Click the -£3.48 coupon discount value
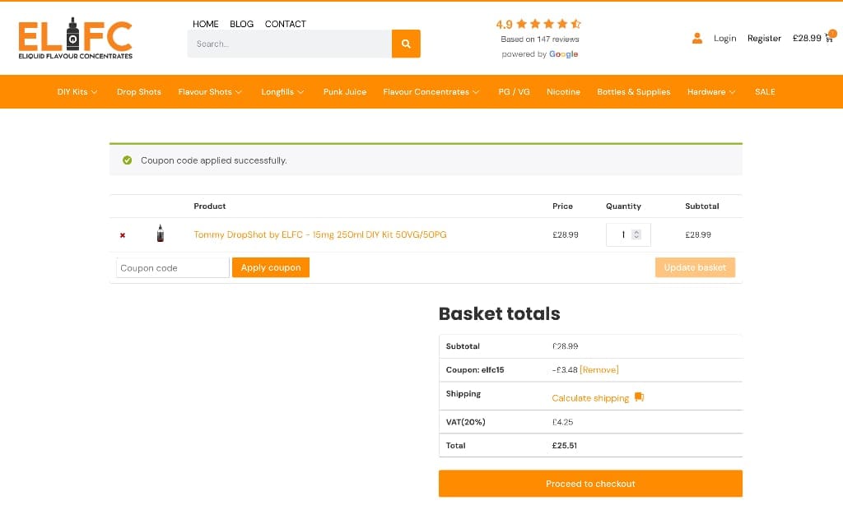This screenshot has height=524, width=843. pyautogui.click(x=565, y=369)
